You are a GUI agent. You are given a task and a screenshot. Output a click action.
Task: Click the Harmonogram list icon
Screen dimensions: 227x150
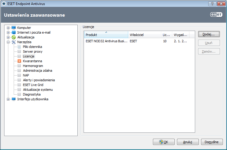point(19,66)
